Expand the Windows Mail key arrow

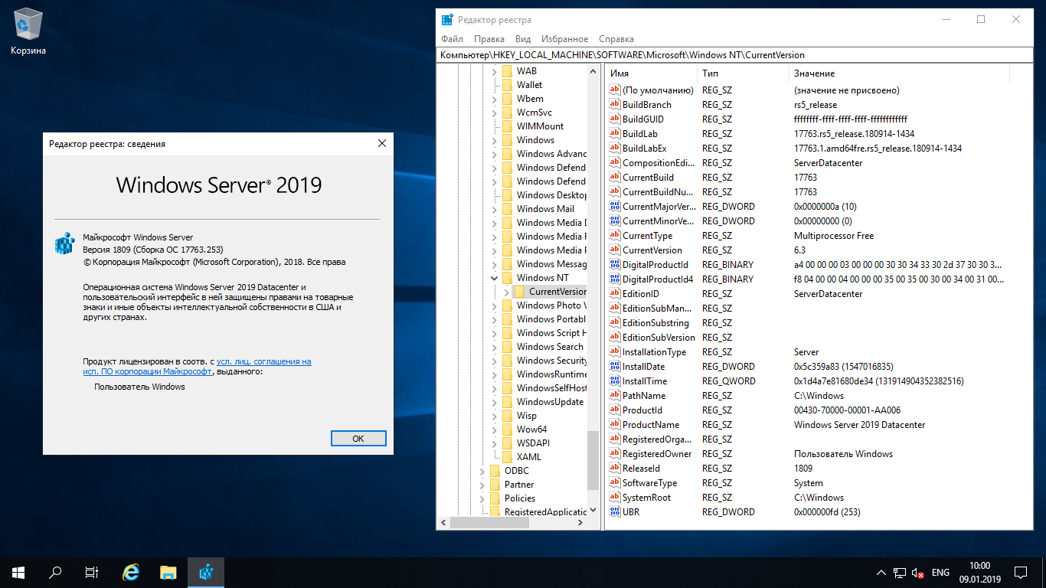coord(494,209)
